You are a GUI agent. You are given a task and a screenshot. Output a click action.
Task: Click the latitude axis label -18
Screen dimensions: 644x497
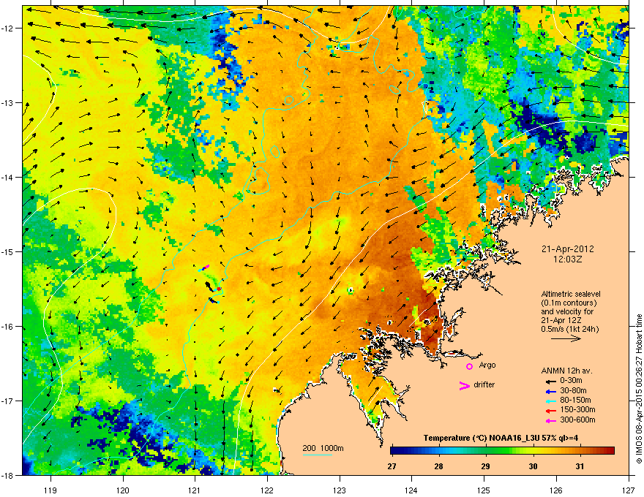click(7, 475)
